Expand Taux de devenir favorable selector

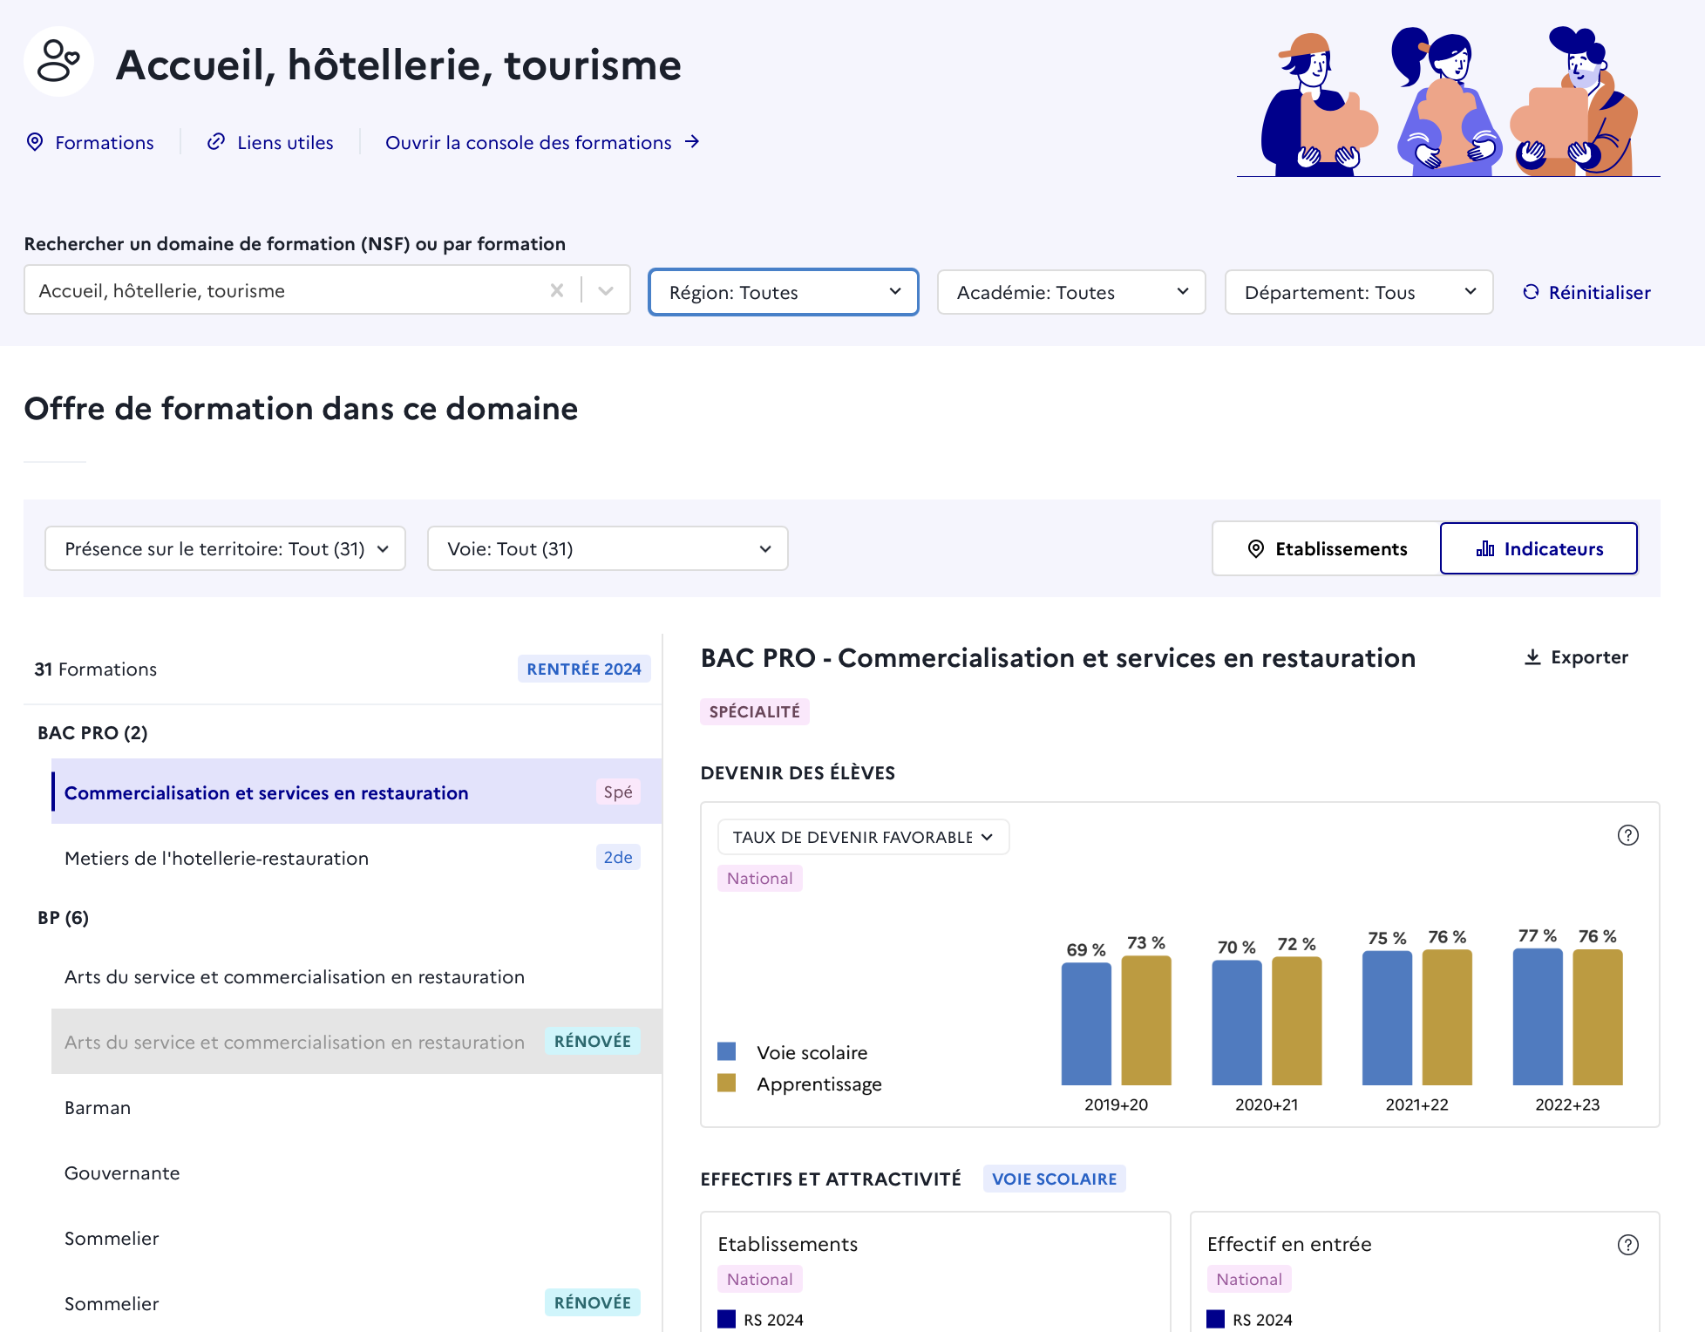coord(863,838)
